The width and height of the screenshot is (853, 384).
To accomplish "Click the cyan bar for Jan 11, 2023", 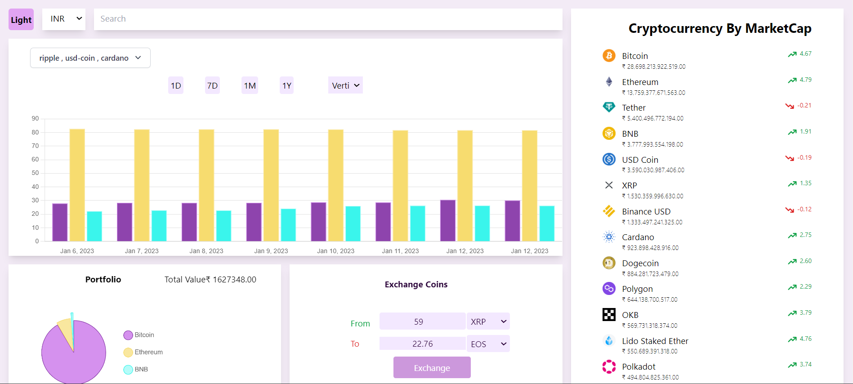I will [x=418, y=223].
